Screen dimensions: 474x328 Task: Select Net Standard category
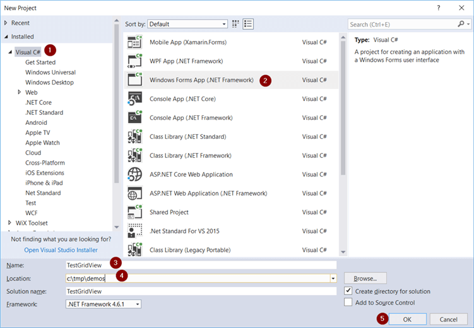coord(43,192)
